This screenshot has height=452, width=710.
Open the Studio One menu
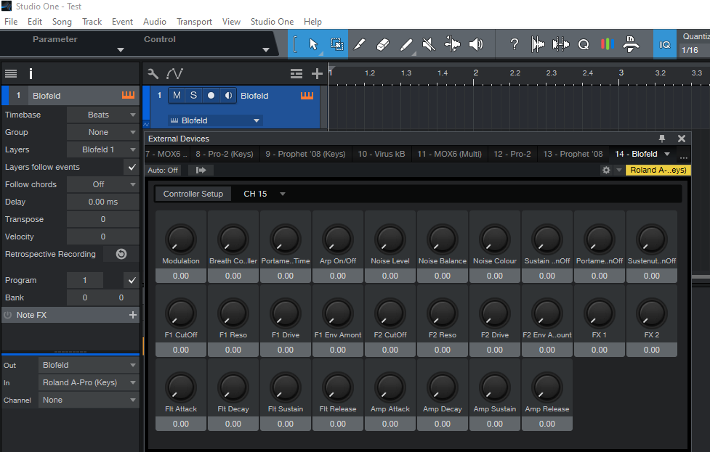pos(272,22)
